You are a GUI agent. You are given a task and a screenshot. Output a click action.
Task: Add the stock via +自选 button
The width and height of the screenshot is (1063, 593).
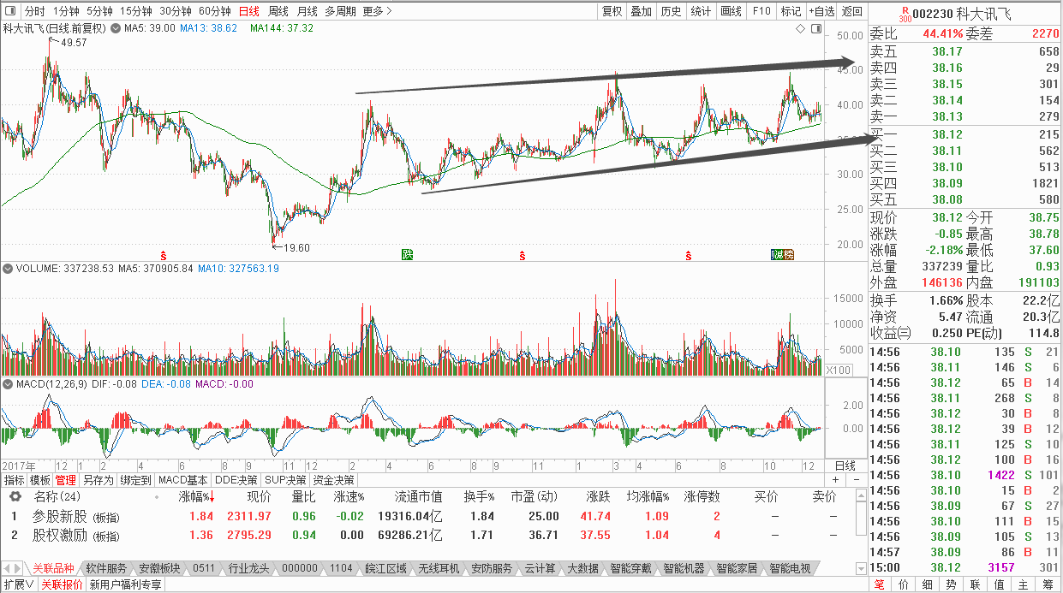click(821, 11)
